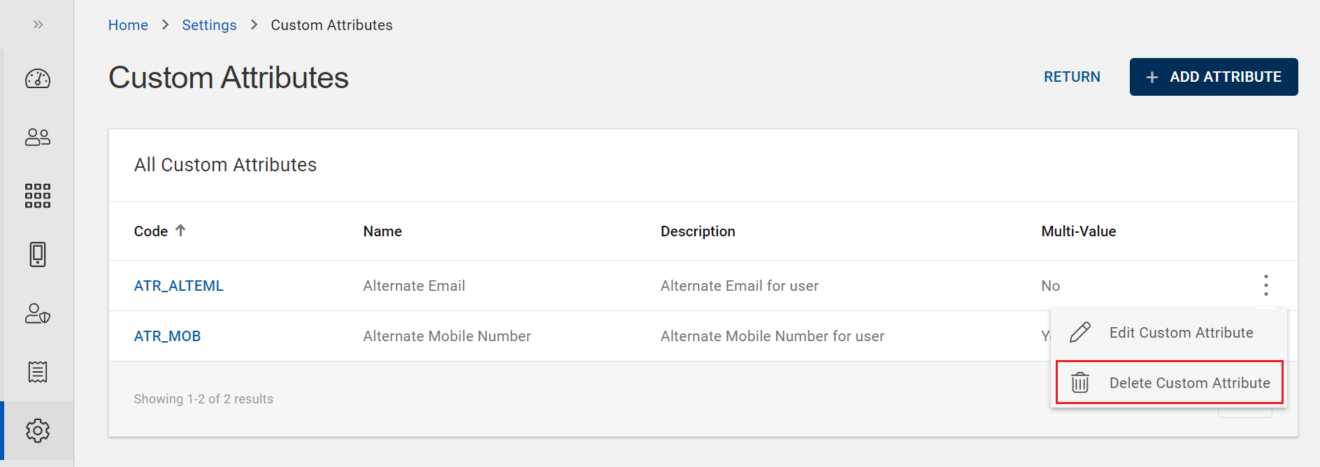Open the Dashboard speedometer icon
Viewport: 1320px width, 467px height.
pos(38,79)
